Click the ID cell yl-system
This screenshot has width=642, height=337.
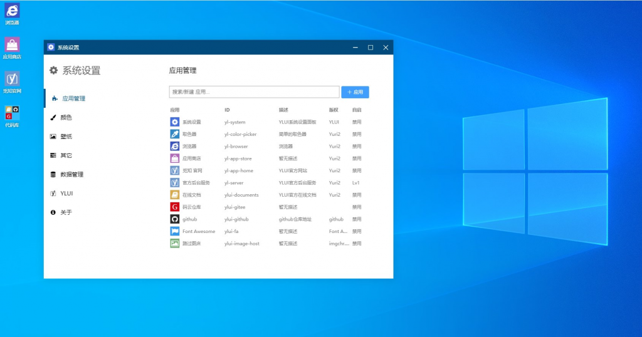coord(234,122)
